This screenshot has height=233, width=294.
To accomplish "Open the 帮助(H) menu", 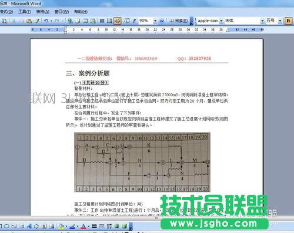I will 81,12.
